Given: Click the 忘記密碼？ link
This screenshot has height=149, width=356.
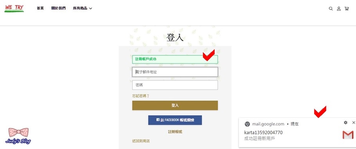Looking at the screenshot, I should pyautogui.click(x=141, y=96).
